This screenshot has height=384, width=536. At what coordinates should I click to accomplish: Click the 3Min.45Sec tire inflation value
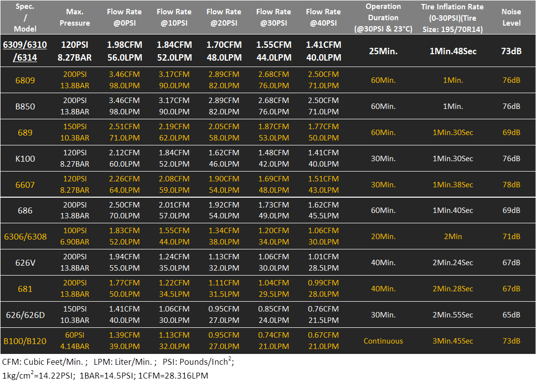pos(452,341)
